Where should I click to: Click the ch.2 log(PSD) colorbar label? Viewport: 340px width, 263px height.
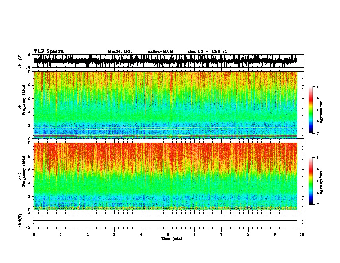[321, 183]
